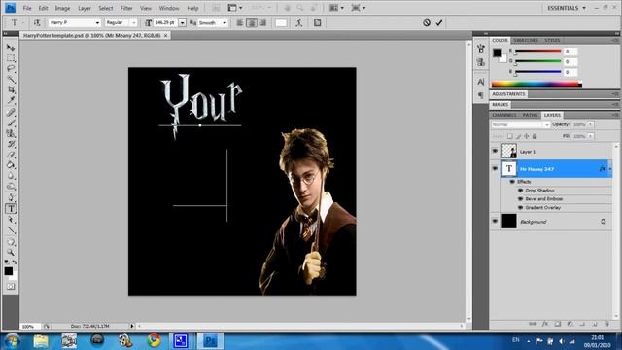622x350 pixels.
Task: Open the Paragraph panel icon
Action: coord(481,95)
